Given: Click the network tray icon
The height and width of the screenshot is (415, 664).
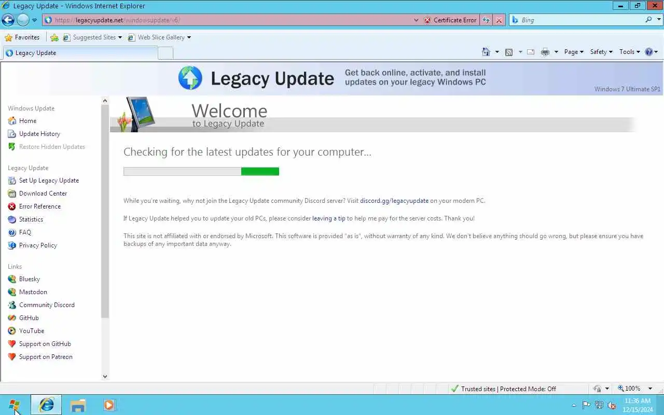Looking at the screenshot, I should 599,406.
